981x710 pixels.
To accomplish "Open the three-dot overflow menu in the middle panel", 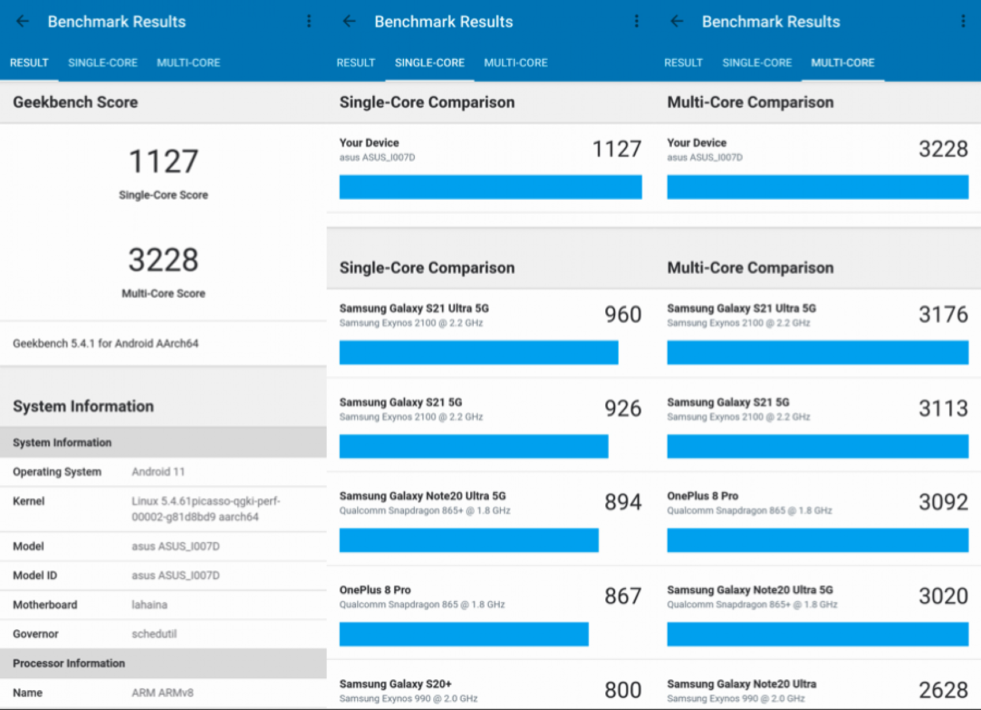I will click(x=636, y=21).
